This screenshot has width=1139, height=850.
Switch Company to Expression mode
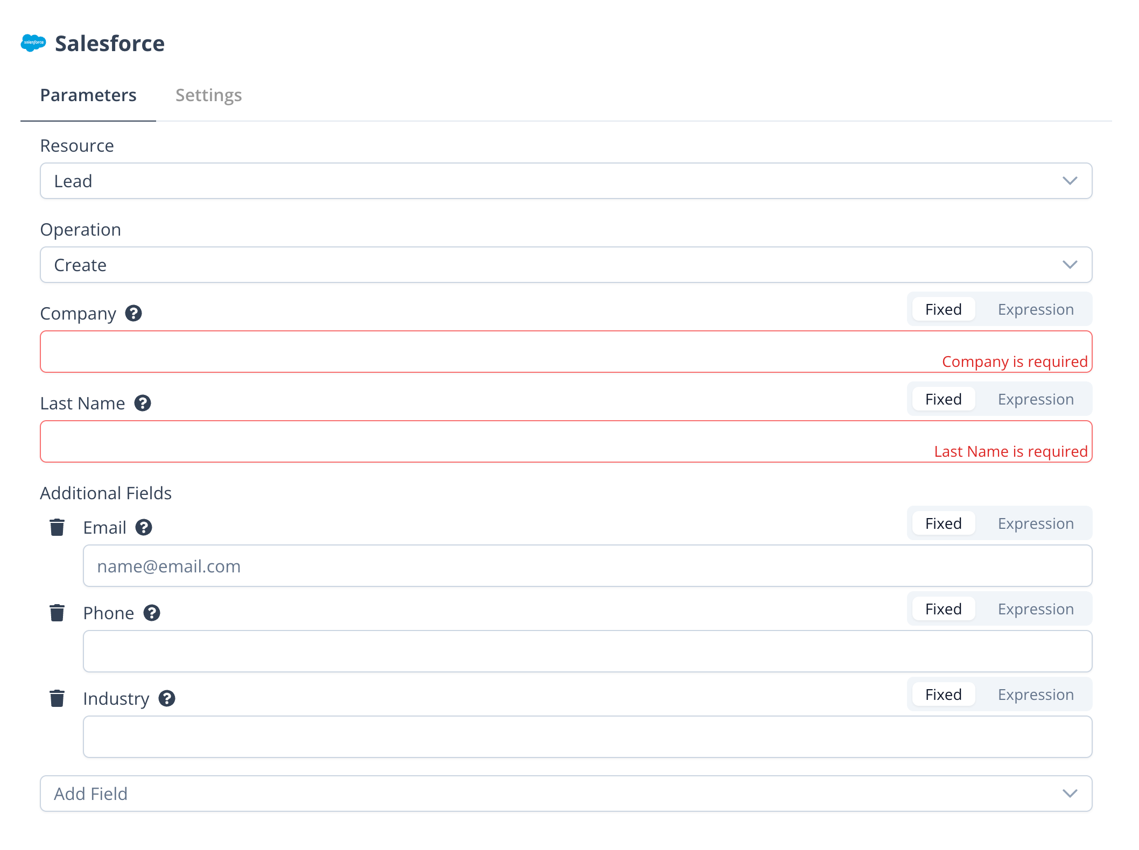pyautogui.click(x=1035, y=309)
